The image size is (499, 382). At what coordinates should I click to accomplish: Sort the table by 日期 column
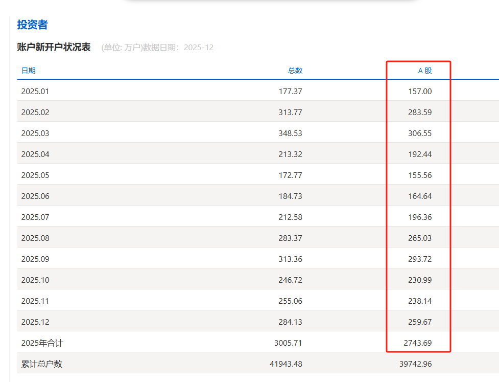click(29, 71)
